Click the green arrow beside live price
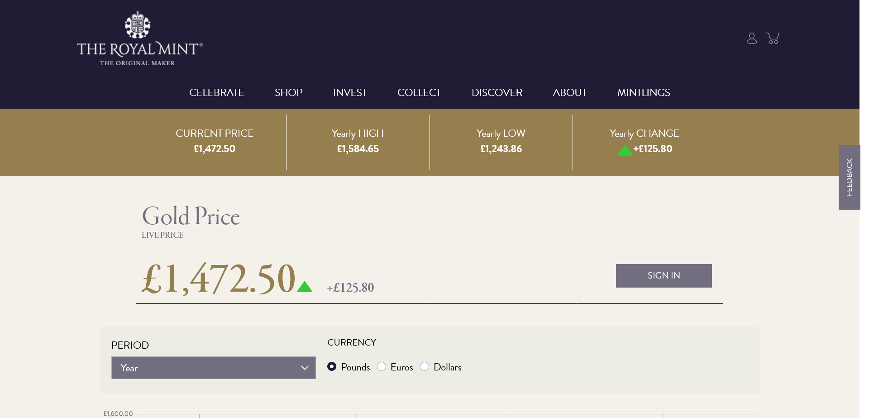Viewport: 869px width, 418px height. coord(305,287)
